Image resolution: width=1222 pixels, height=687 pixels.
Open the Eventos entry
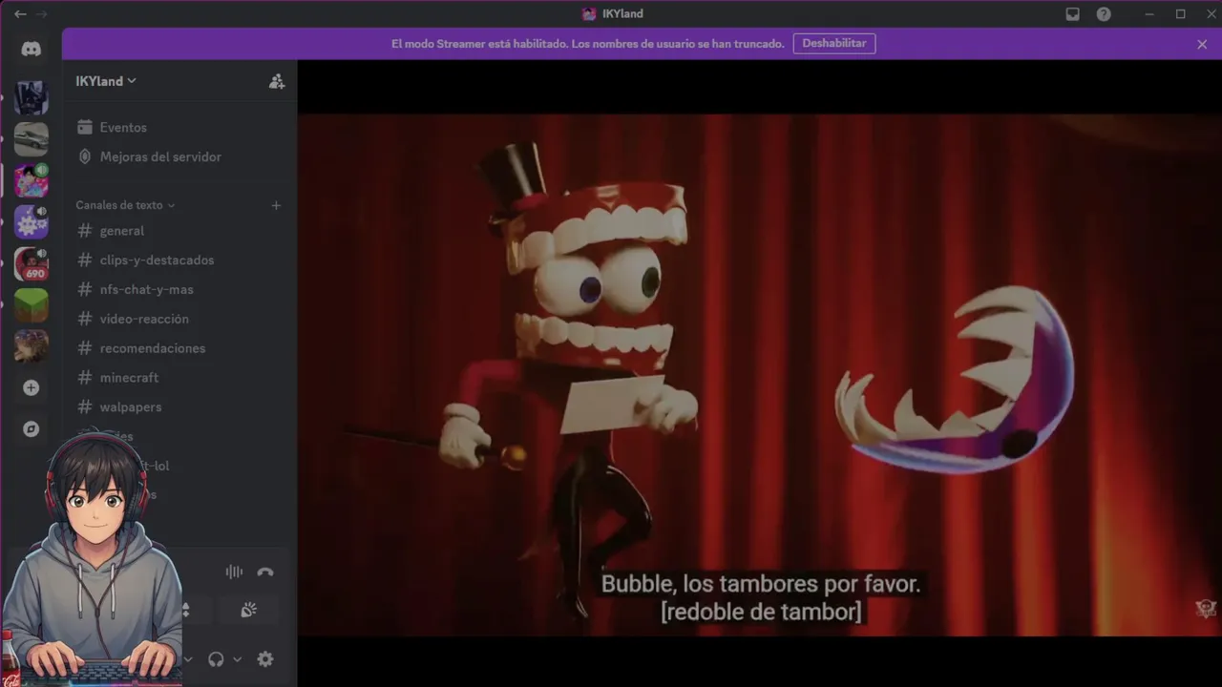tap(179, 127)
